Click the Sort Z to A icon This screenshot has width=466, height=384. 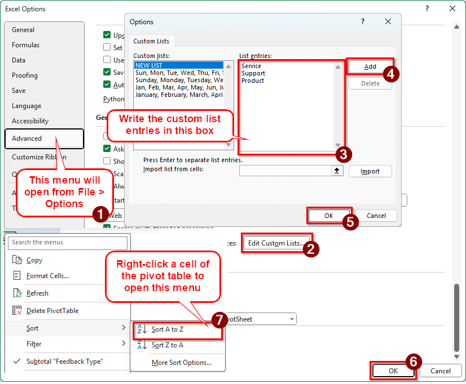pos(142,345)
